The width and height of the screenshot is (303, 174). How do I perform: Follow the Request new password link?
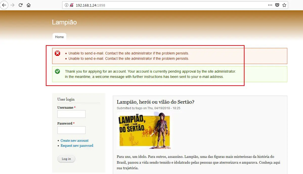click(77, 146)
